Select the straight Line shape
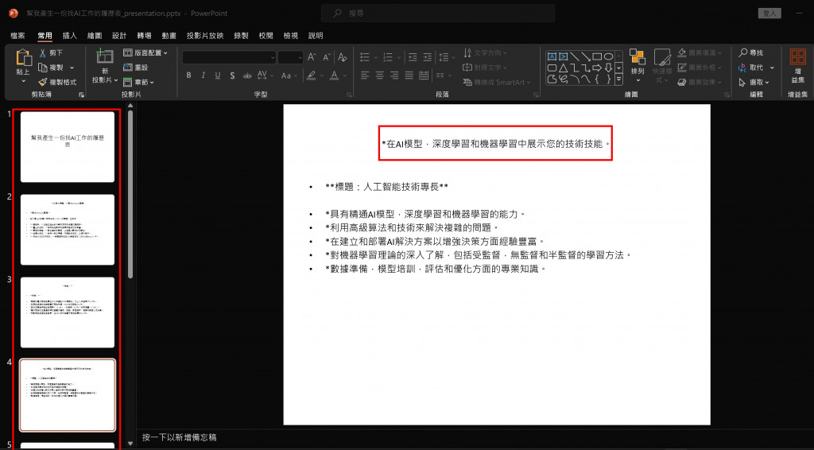 tap(575, 56)
